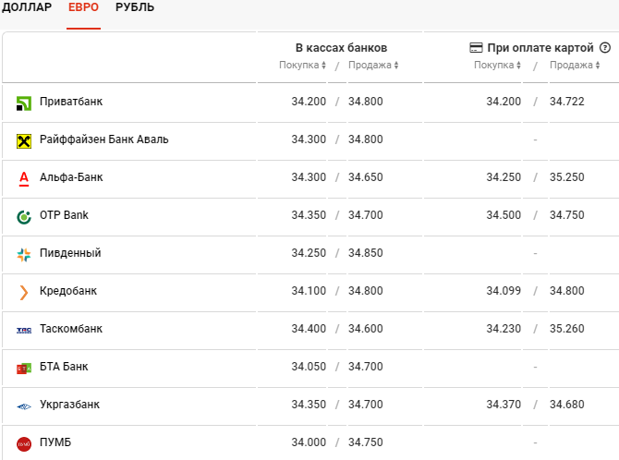
Task: Click the Taskombank logo icon
Action: coord(24,330)
